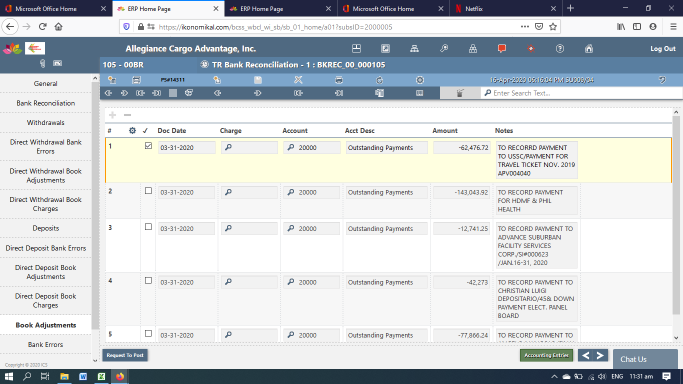Open the help question mark icon
This screenshot has width=683, height=384.
tap(560, 48)
